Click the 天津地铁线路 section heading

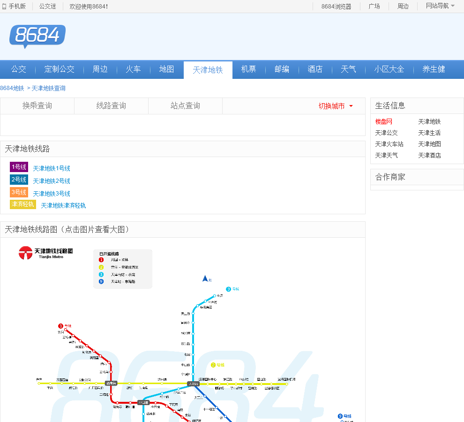click(27, 149)
